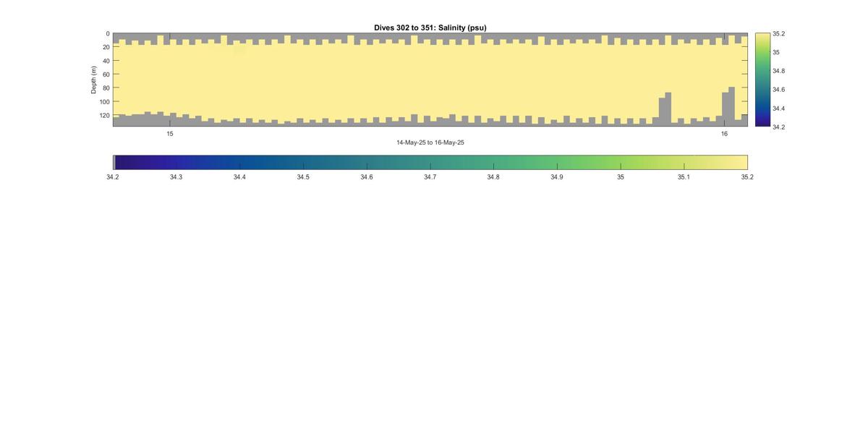This screenshot has width=868, height=442.
Task: Click the vertical colorbar label '34.2'
Action: point(778,127)
